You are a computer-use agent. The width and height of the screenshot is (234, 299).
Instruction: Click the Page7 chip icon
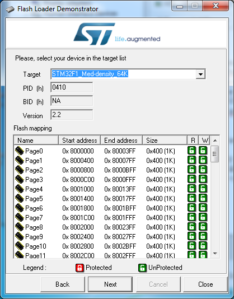[19, 217]
